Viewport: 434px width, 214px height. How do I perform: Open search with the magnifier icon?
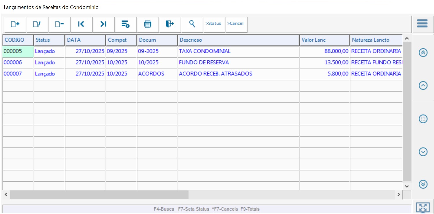click(192, 24)
